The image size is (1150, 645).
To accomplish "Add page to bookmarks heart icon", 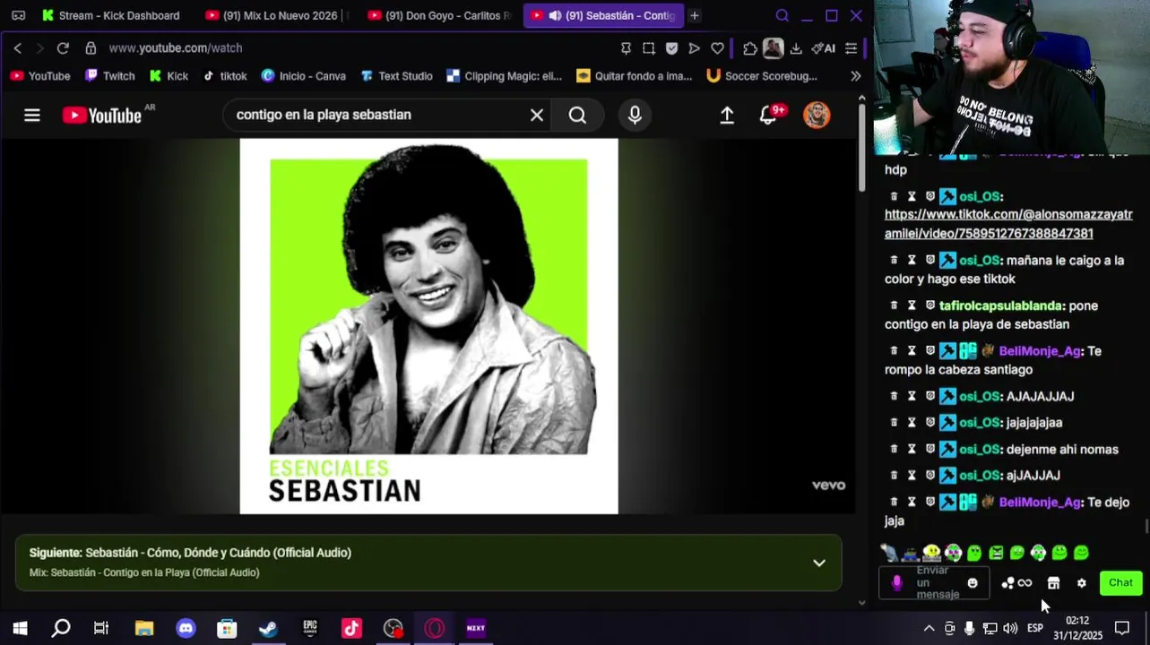I will [x=717, y=48].
